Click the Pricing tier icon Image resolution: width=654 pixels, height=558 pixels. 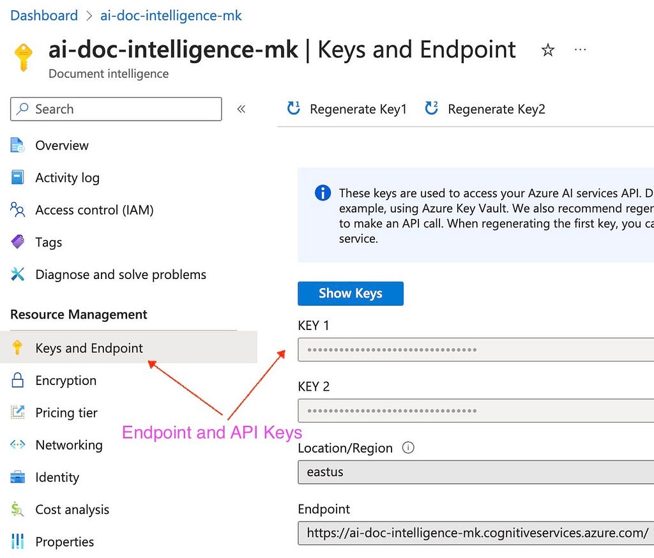(x=17, y=412)
